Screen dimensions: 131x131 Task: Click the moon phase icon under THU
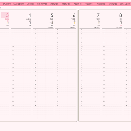tap(99, 23)
